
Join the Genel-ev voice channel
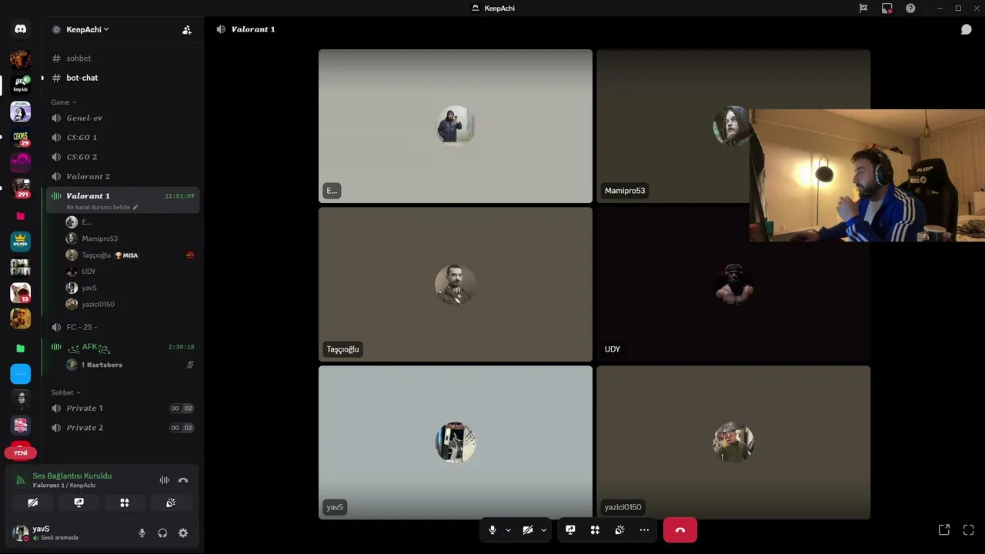(x=123, y=118)
